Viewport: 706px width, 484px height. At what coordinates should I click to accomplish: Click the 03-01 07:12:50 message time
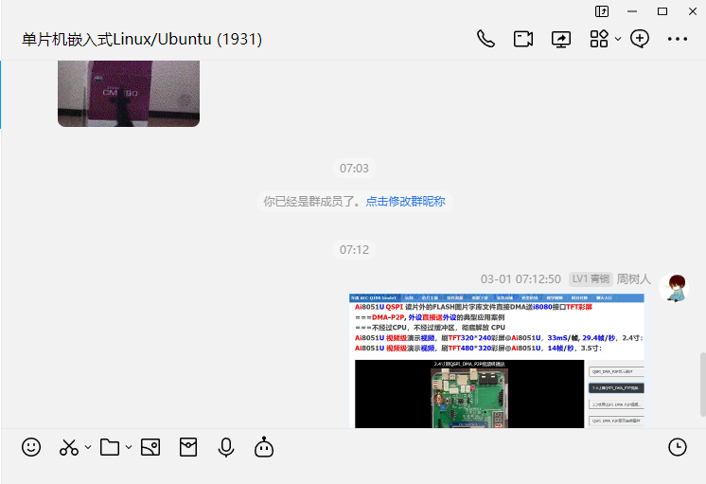click(x=521, y=279)
